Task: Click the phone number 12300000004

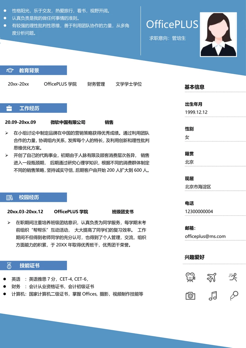Action: click(199, 211)
